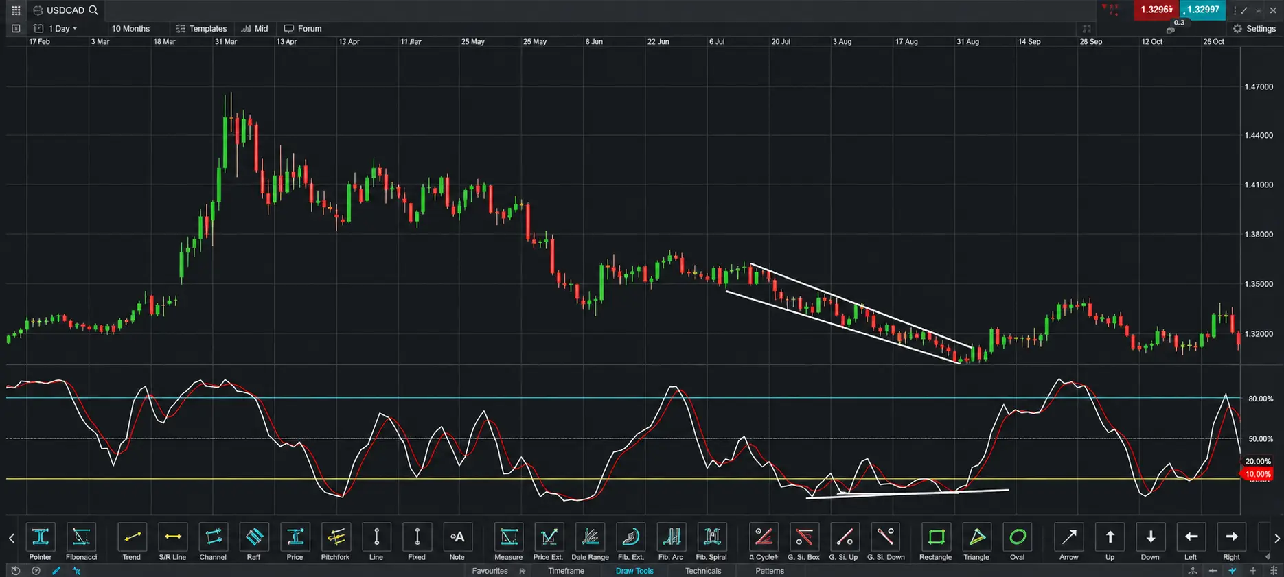
Task: Open the Templates menu
Action: pos(201,29)
